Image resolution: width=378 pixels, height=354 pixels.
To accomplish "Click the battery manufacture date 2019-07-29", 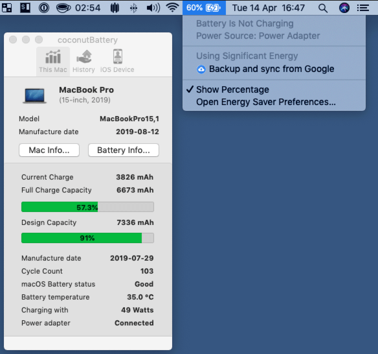I will tap(132, 258).
